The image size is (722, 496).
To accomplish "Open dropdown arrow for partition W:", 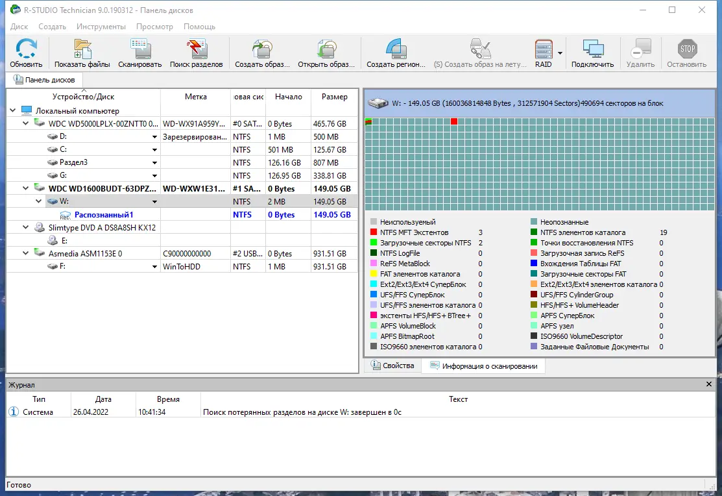I will (154, 201).
